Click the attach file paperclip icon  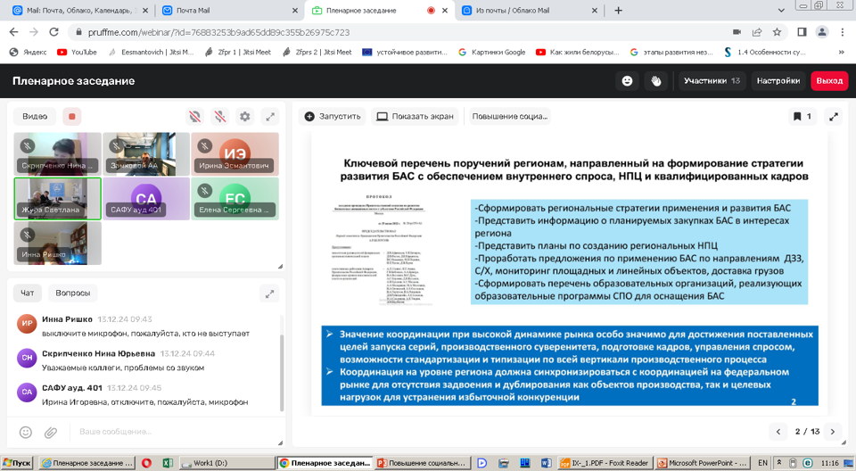point(51,432)
